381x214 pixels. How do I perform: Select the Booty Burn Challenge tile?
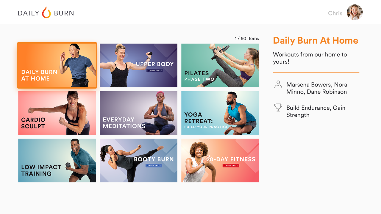click(138, 160)
